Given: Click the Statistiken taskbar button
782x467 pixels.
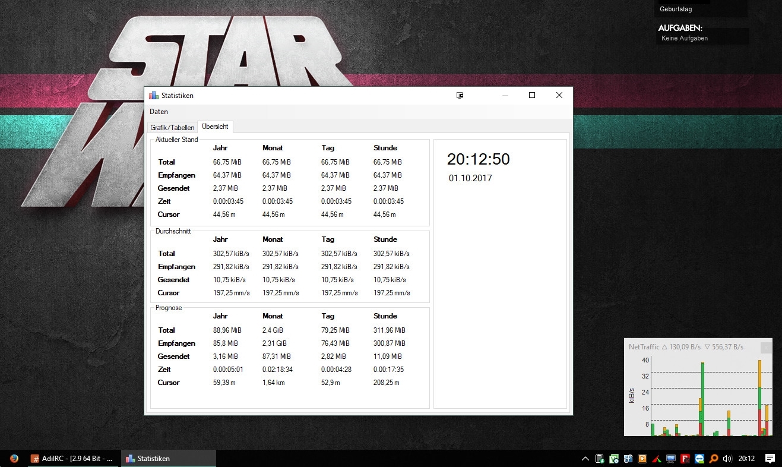Looking at the screenshot, I should pyautogui.click(x=169, y=458).
